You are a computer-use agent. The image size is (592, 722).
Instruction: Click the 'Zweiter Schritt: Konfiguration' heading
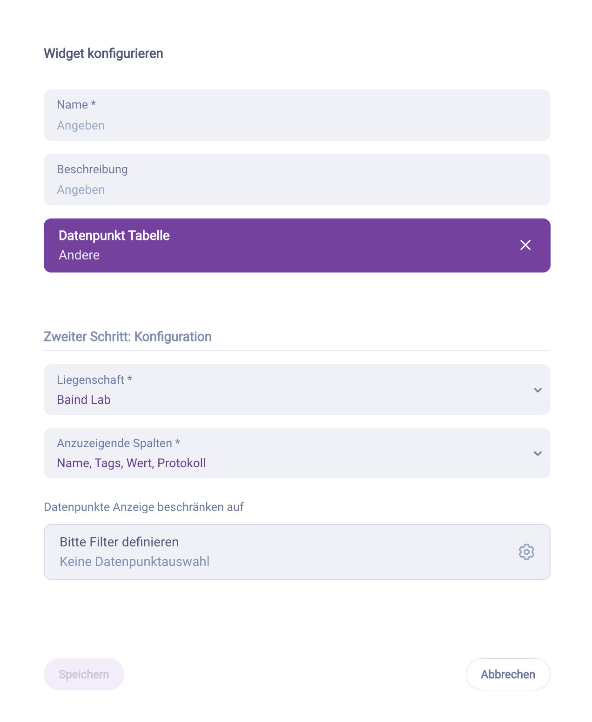(x=128, y=337)
